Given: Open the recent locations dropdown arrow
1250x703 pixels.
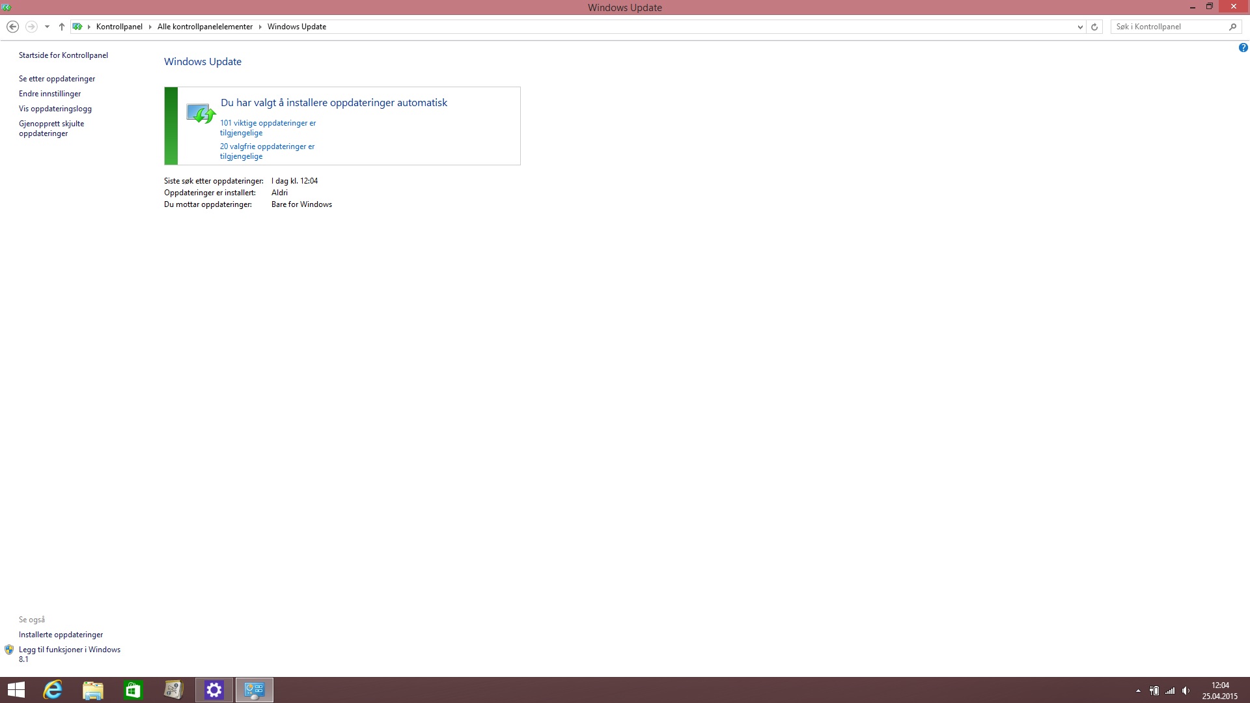Looking at the screenshot, I should [47, 27].
